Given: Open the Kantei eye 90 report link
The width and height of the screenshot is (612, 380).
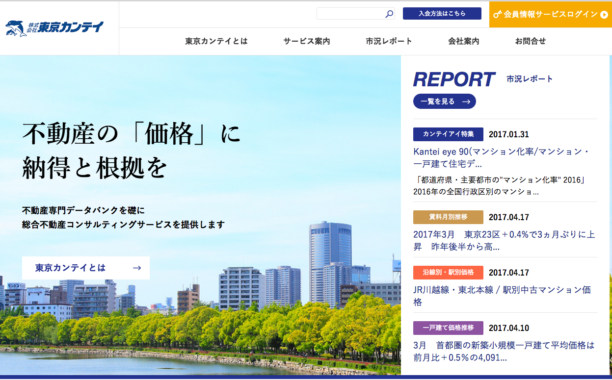Looking at the screenshot, I should point(501,157).
